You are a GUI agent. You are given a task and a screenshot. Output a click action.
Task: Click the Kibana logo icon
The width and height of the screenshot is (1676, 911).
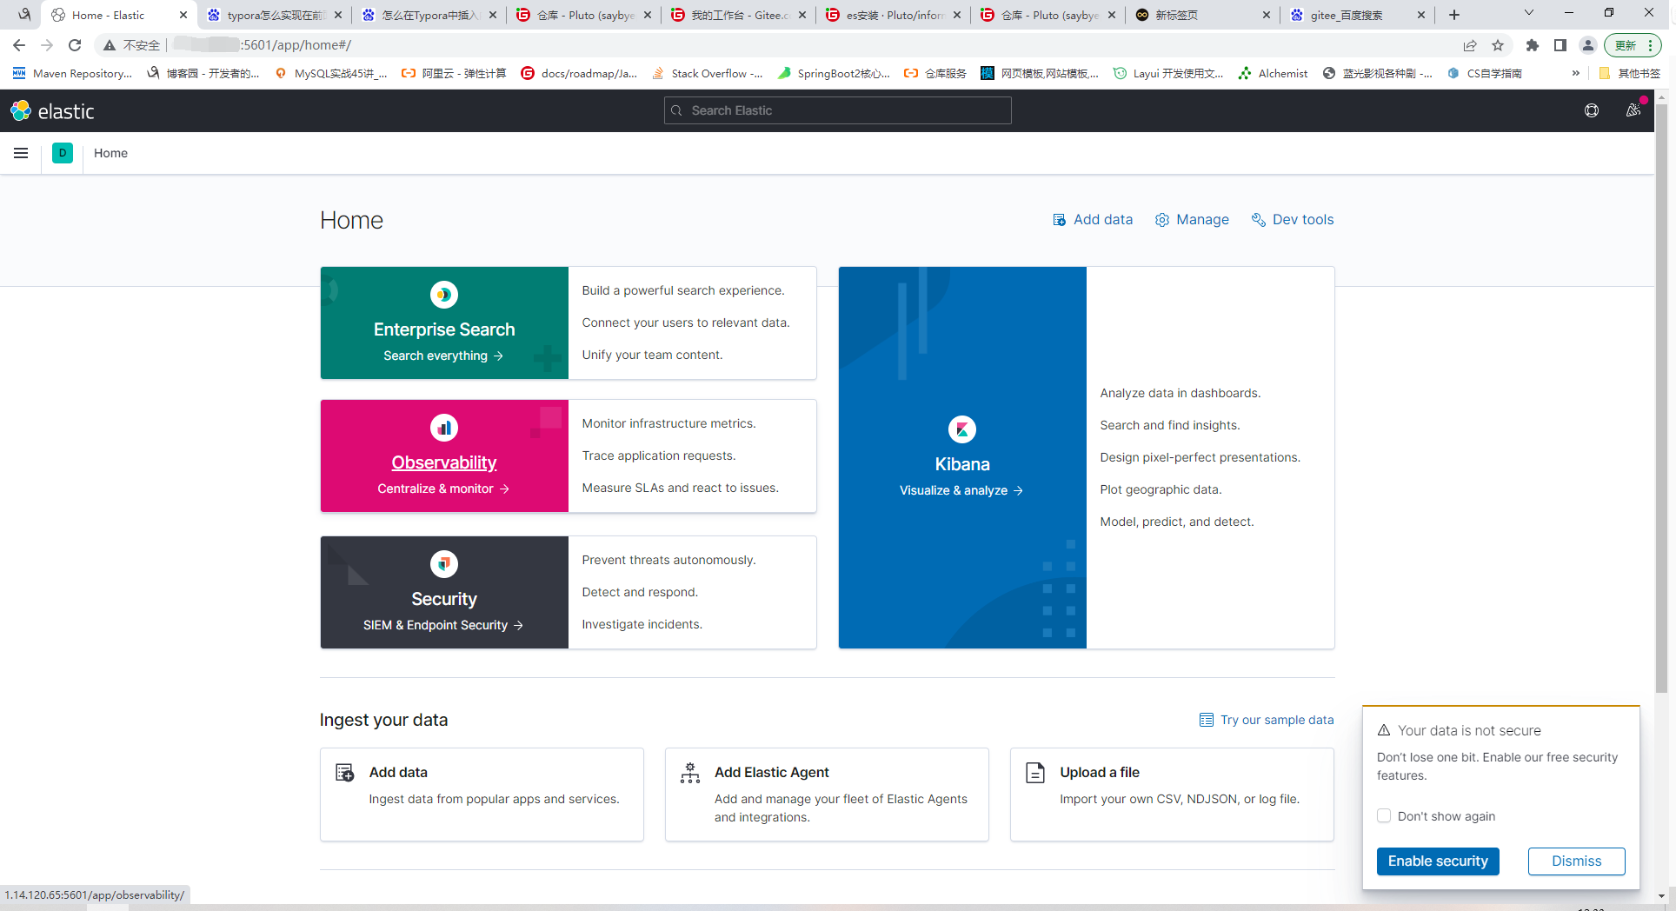coord(962,429)
